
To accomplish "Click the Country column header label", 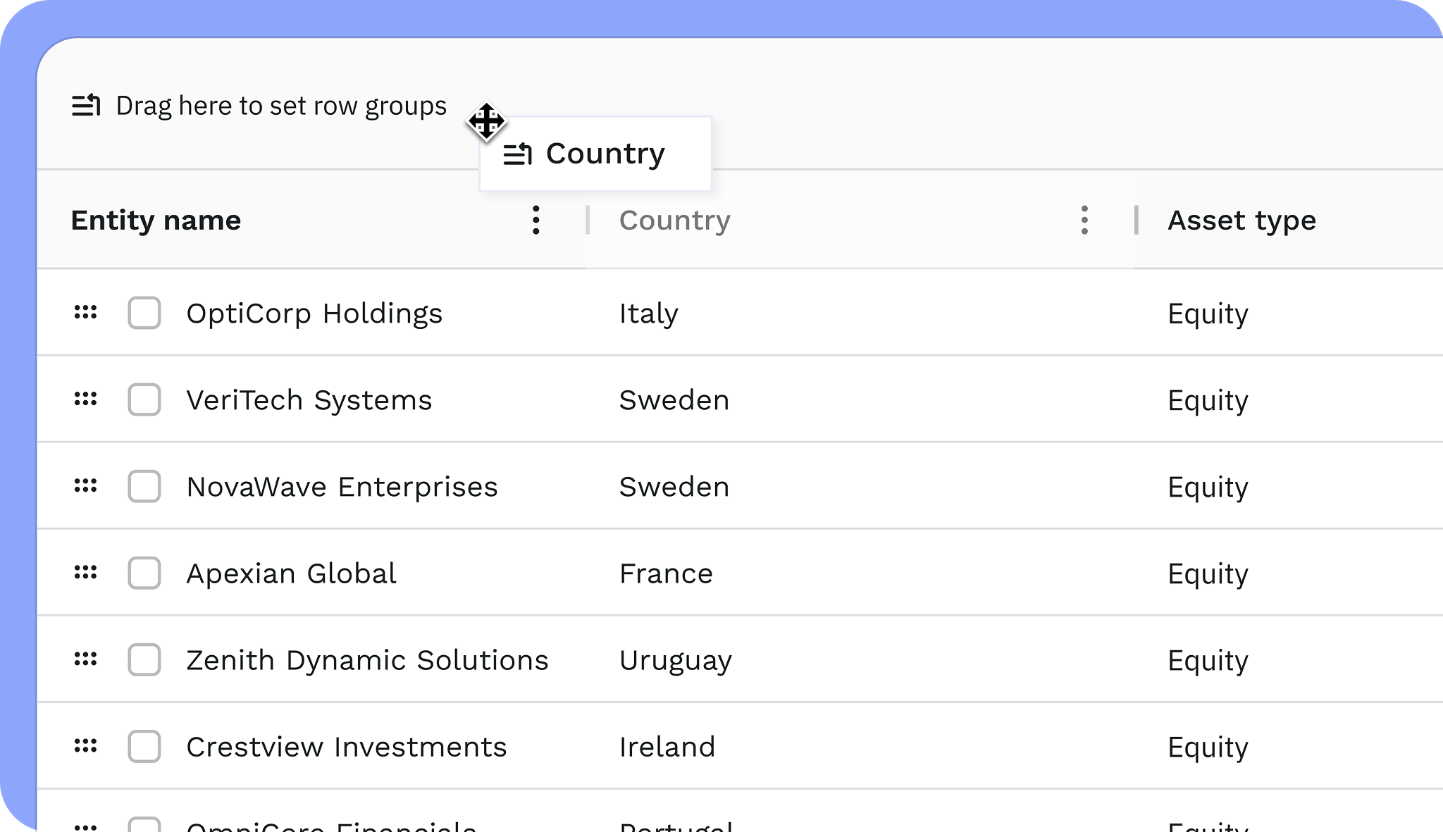I will [x=674, y=221].
